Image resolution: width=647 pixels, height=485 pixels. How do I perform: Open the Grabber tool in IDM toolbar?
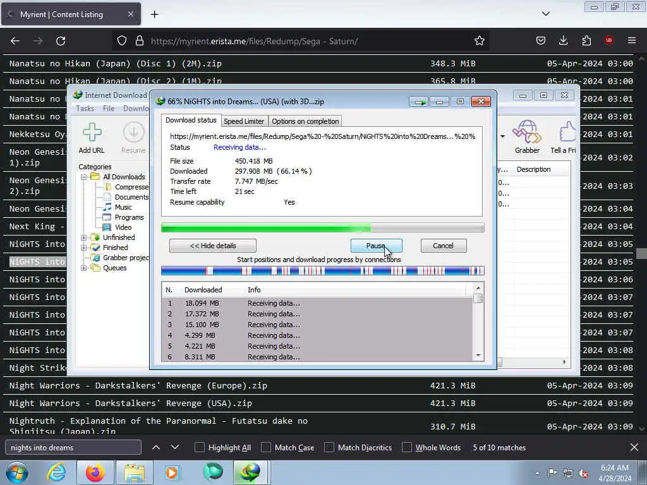[x=527, y=132]
